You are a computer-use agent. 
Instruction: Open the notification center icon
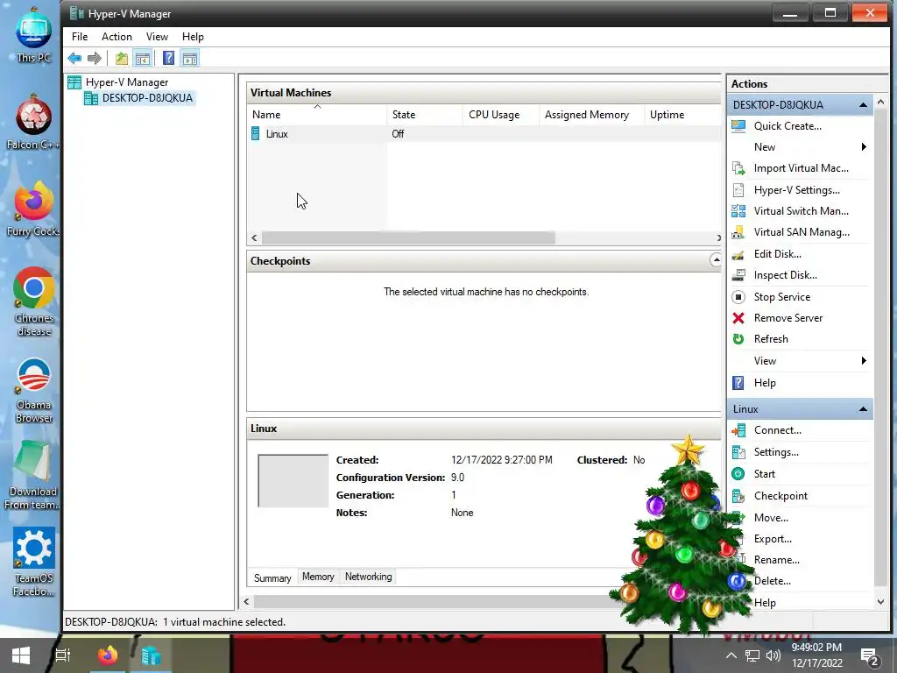[x=869, y=657]
